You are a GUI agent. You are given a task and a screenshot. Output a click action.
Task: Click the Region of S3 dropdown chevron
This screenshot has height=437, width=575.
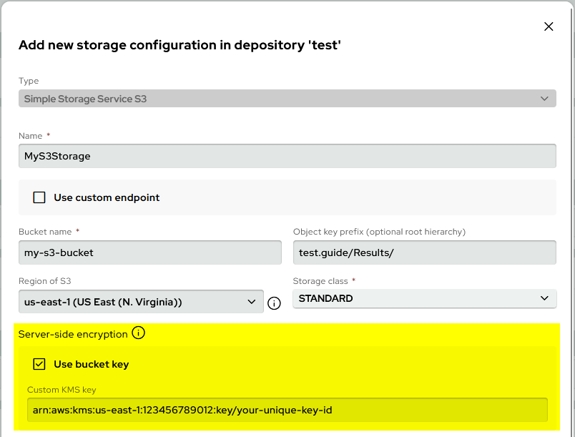pos(252,301)
